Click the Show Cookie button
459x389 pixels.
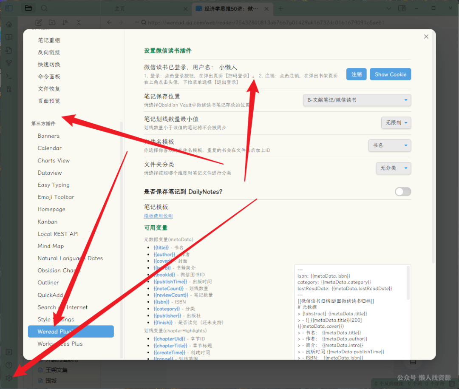(x=390, y=74)
